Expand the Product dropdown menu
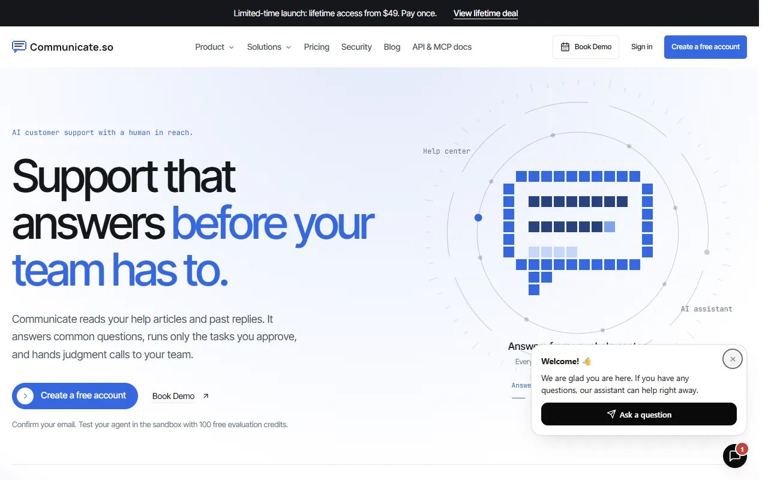The width and height of the screenshot is (768, 480). click(215, 47)
